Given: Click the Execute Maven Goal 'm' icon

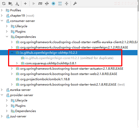Looking at the screenshot, I should (40, 4).
